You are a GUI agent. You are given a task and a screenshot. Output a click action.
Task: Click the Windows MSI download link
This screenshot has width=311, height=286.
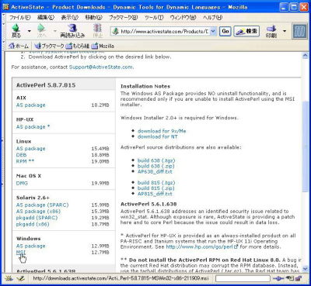pyautogui.click(x=21, y=253)
